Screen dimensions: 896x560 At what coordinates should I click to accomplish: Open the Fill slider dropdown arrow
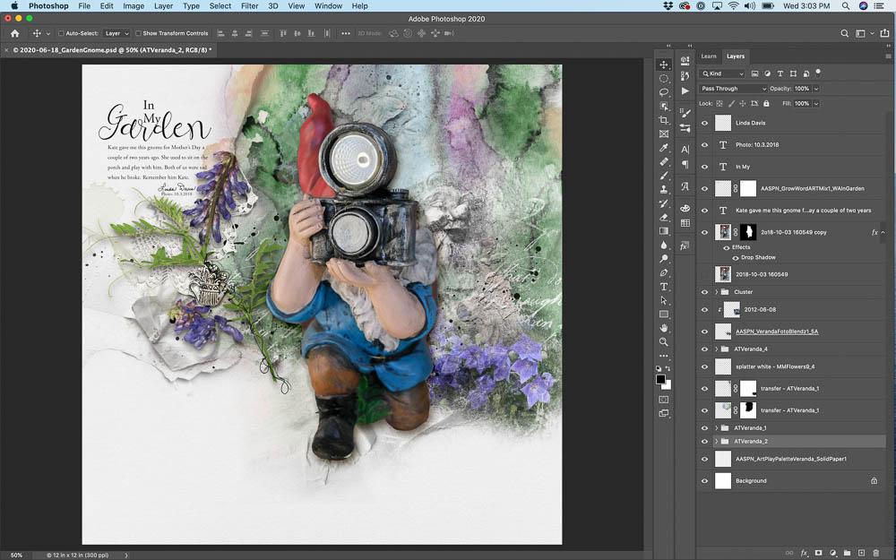[816, 103]
